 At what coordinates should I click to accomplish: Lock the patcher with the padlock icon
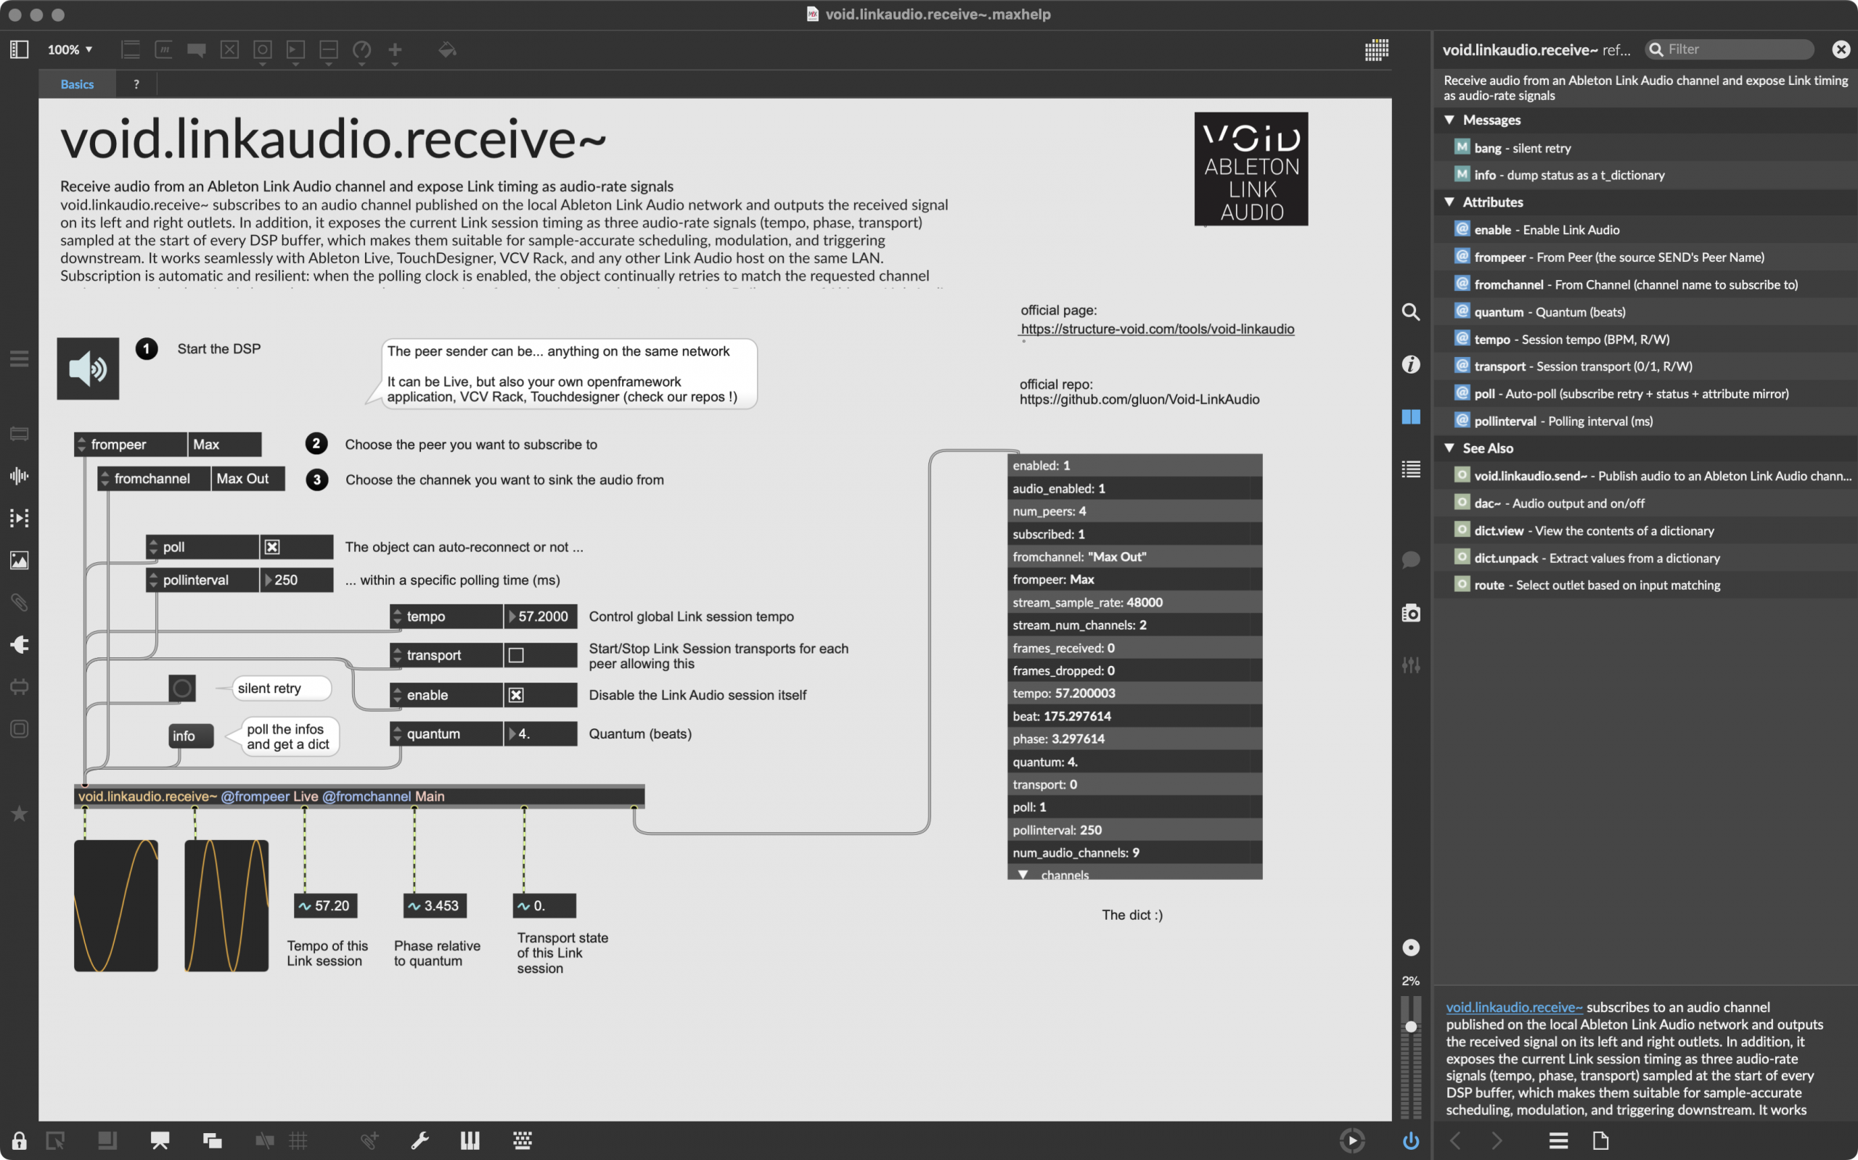[19, 1141]
